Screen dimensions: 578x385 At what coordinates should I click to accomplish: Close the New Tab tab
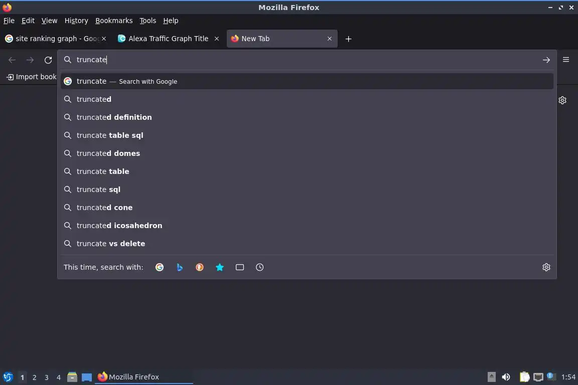pyautogui.click(x=330, y=39)
